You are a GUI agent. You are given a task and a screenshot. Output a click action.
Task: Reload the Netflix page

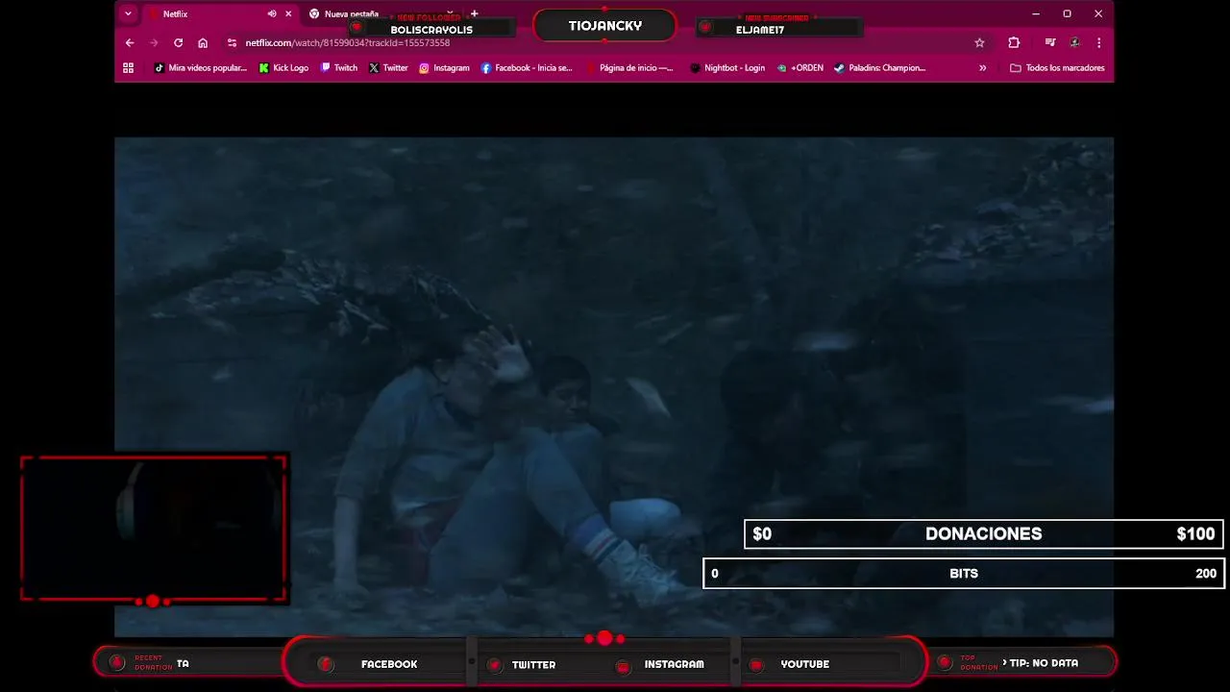[x=178, y=42]
